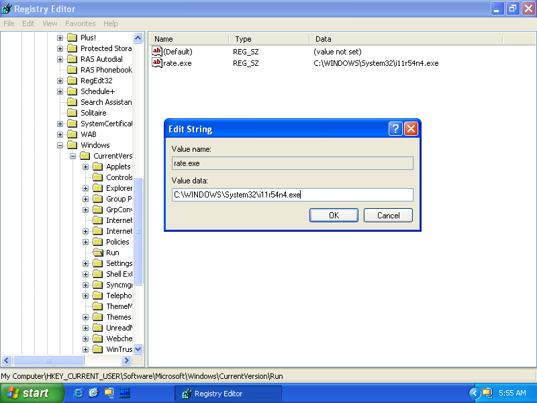Click the Type column header
The image size is (537, 403).
click(x=269, y=39)
